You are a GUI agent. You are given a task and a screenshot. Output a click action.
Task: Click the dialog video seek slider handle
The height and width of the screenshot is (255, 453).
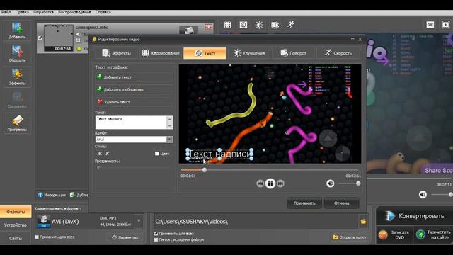[205, 170]
